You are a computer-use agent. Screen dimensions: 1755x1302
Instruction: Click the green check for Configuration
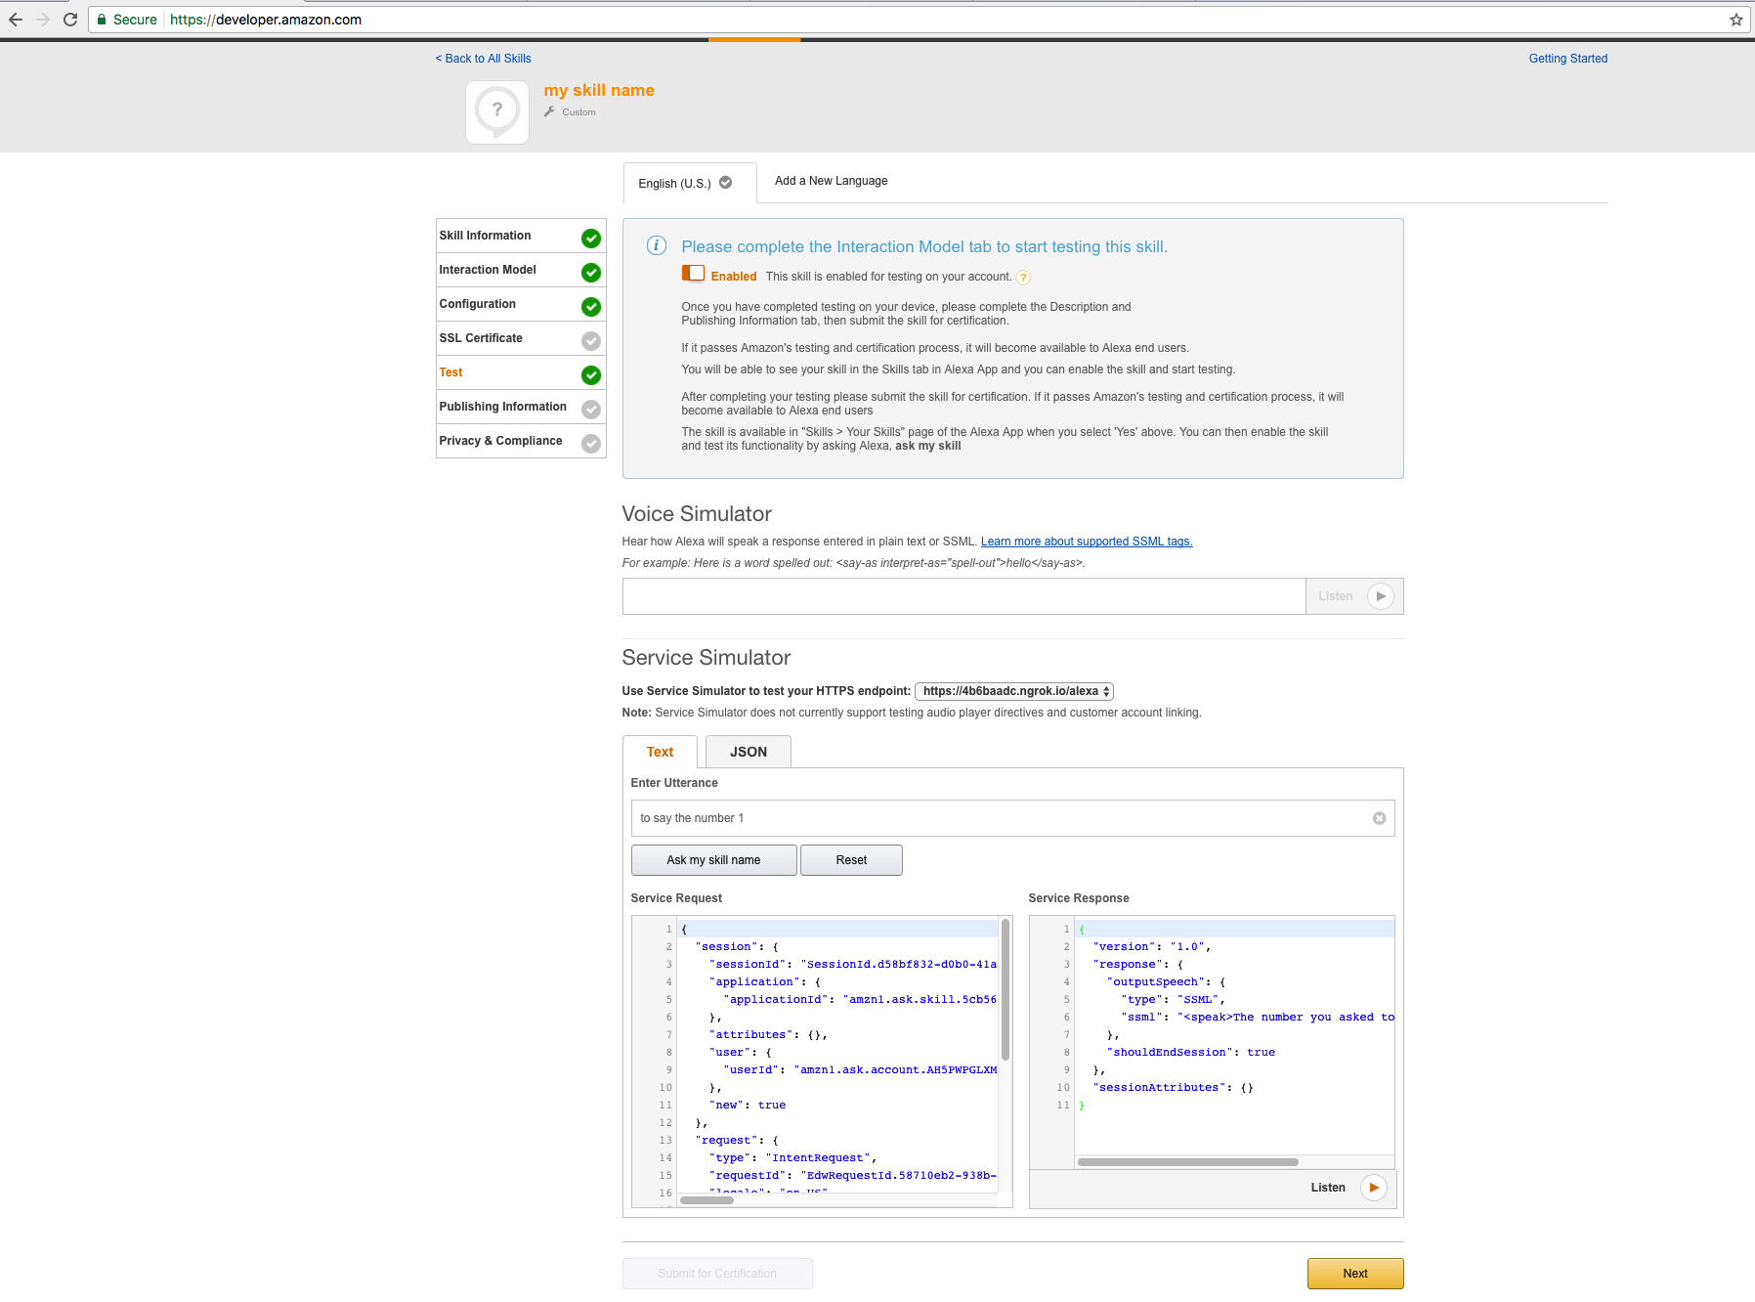click(591, 306)
